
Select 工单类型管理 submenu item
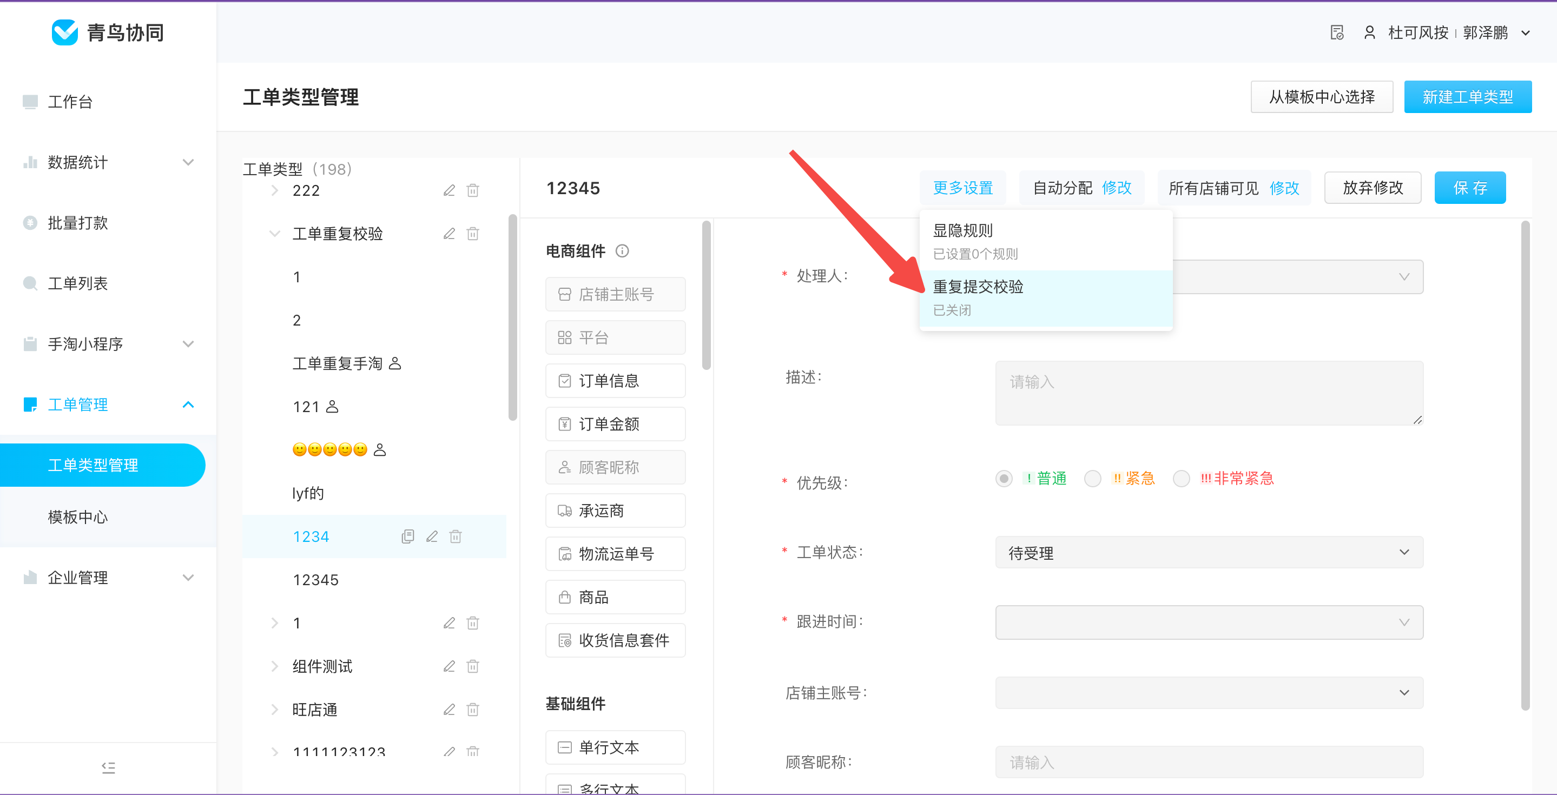pyautogui.click(x=103, y=465)
